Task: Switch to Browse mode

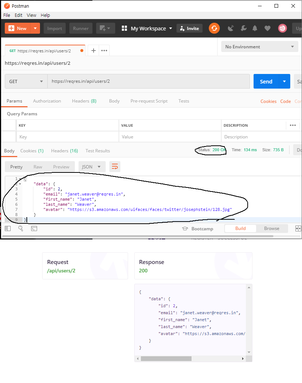Action: (272, 228)
